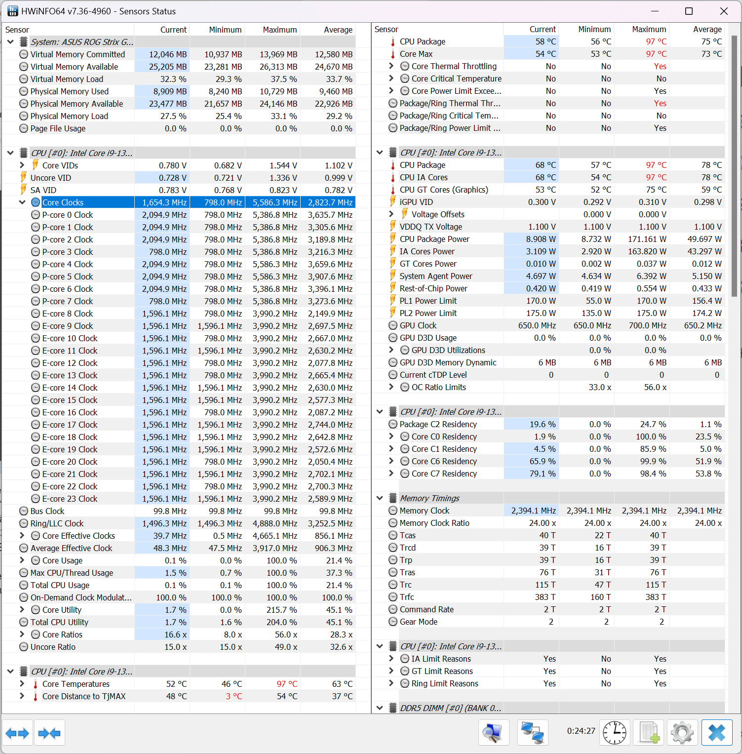Image resolution: width=742 pixels, height=754 pixels.
Task: Collapse the Memory Timings group
Action: (380, 498)
